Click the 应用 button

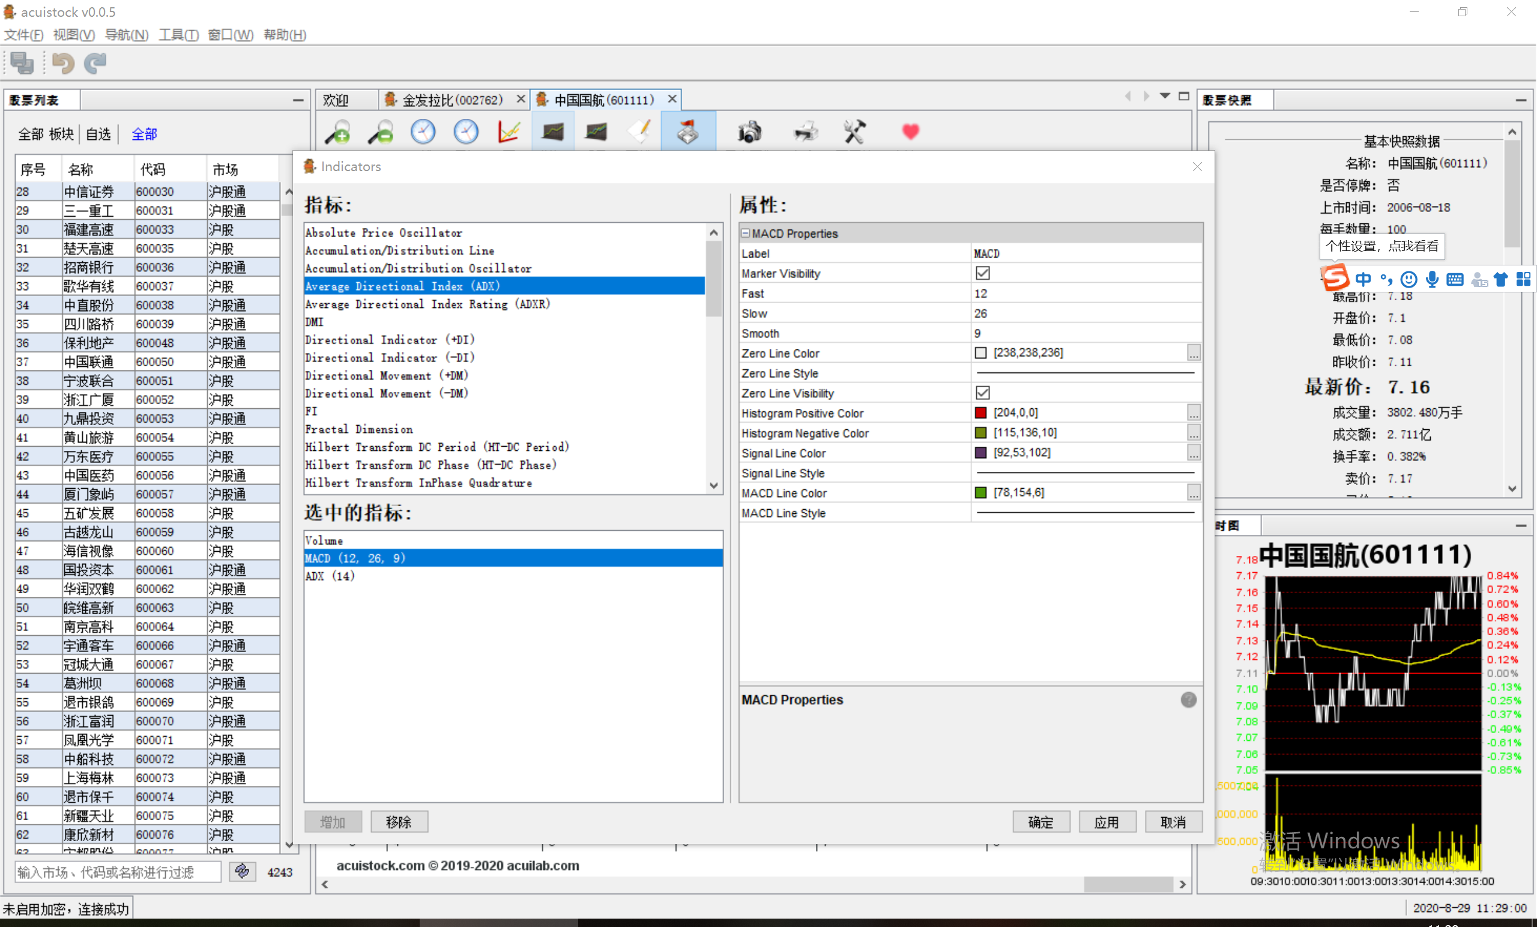[1107, 821]
